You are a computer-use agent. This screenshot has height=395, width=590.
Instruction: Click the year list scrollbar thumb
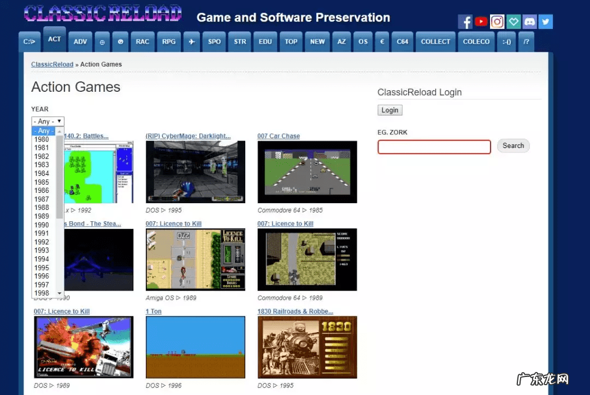click(60, 176)
